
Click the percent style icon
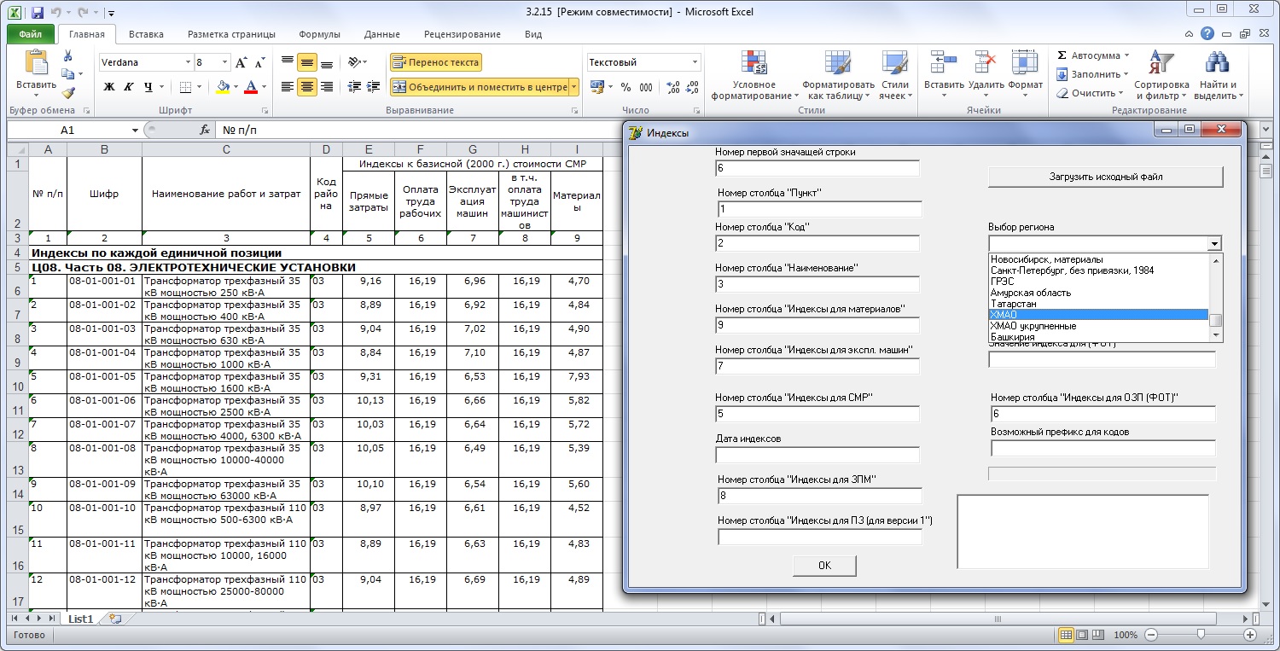[625, 87]
